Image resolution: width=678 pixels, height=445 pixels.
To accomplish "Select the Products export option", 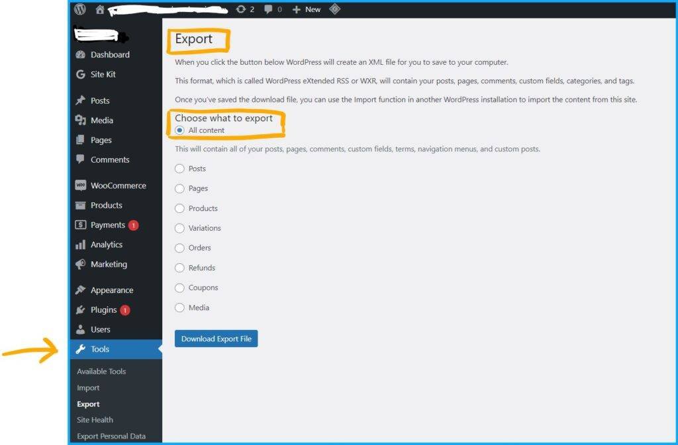I will pyautogui.click(x=179, y=208).
